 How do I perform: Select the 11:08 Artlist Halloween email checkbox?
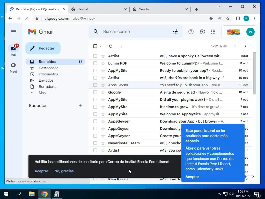coord(95,56)
